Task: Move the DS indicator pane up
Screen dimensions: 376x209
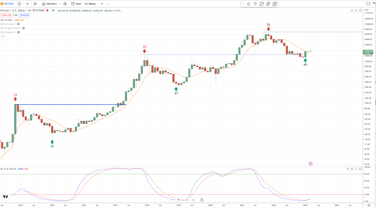Action: 348,169
